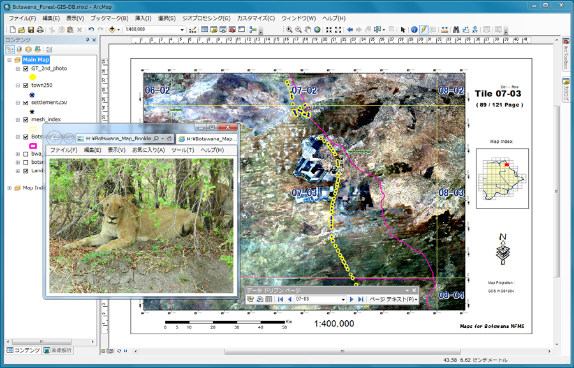Disable the mesh_index layer checkbox

[26, 119]
